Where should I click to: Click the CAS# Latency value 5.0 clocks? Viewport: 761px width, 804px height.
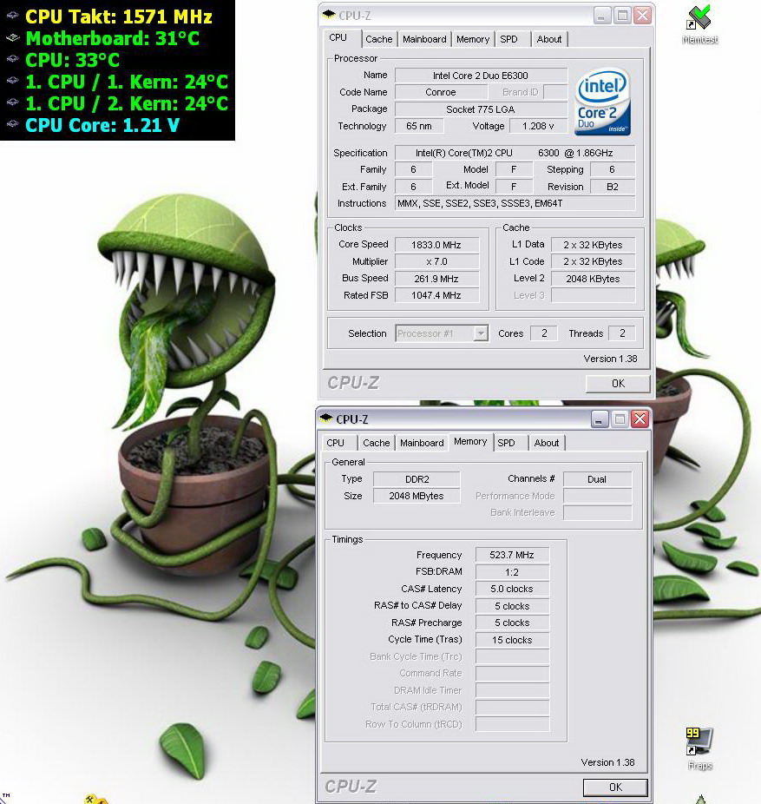coord(512,589)
